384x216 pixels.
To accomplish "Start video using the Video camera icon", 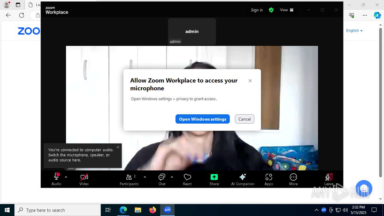I will pos(84,177).
